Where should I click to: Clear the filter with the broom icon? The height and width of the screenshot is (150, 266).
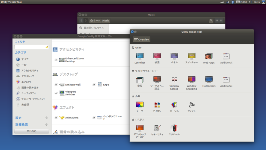tap(47, 47)
